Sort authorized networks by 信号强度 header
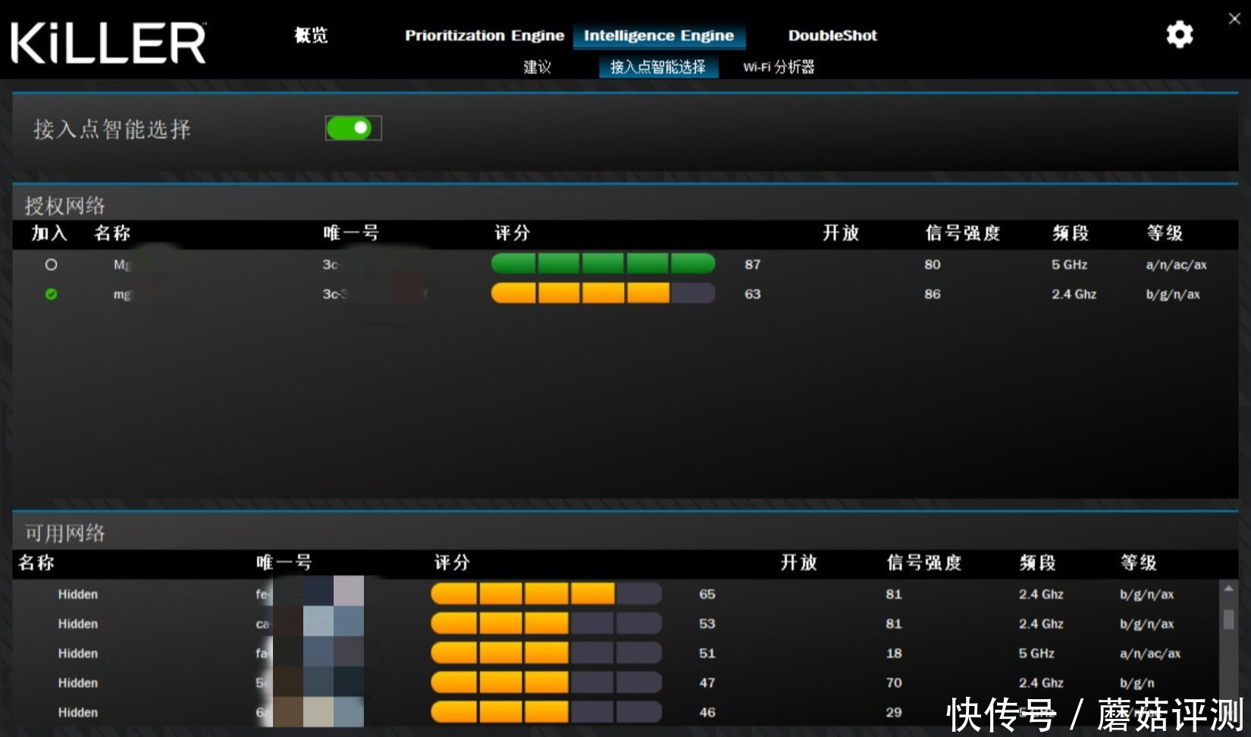The width and height of the screenshot is (1251, 737). coord(963,233)
